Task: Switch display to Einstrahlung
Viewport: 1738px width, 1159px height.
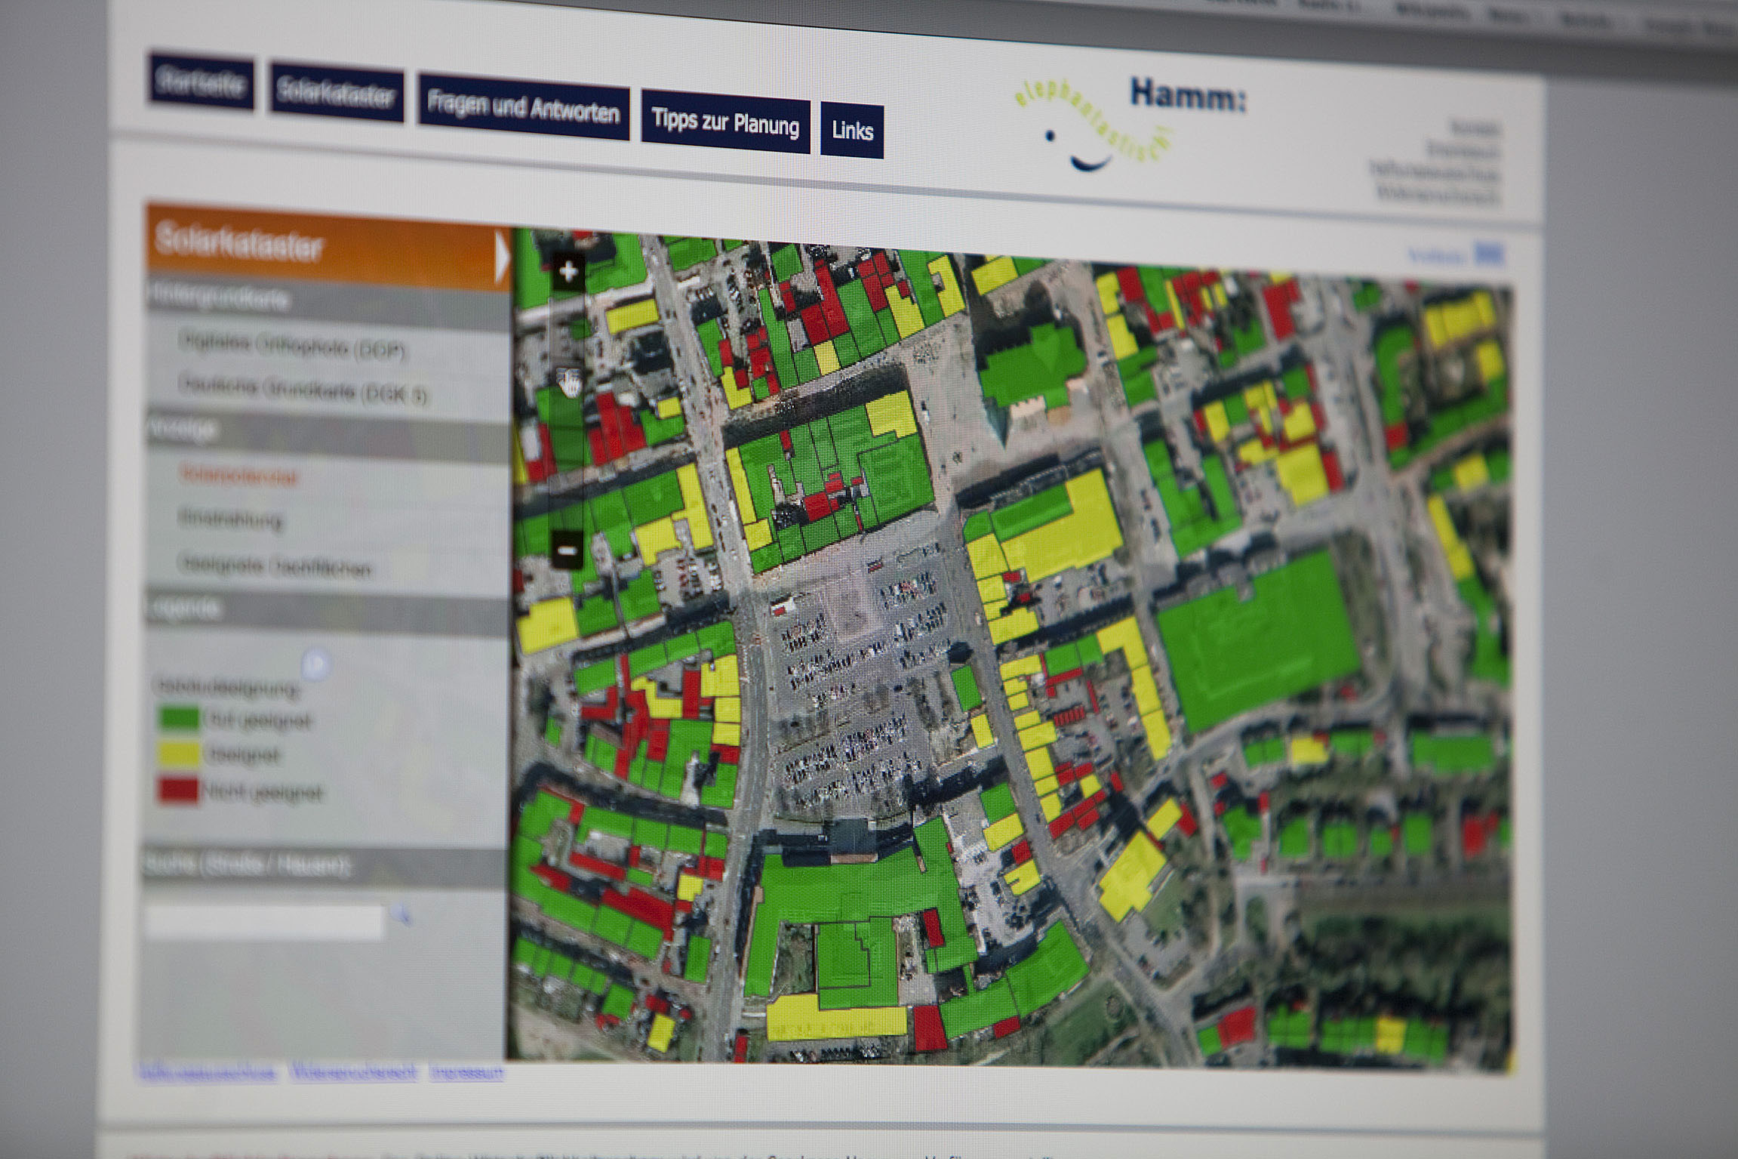Action: coord(231,519)
